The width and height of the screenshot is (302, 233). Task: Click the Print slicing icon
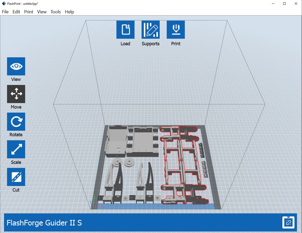pyautogui.click(x=176, y=30)
